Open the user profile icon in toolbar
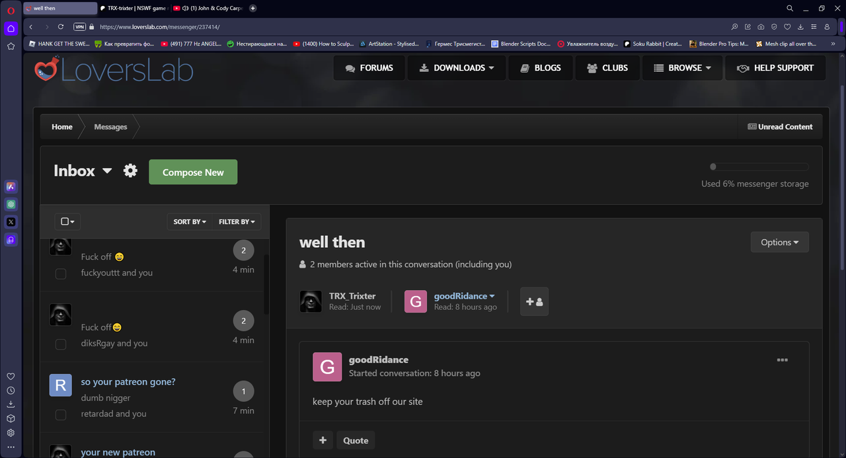Viewport: 846px width, 458px height. [x=827, y=27]
